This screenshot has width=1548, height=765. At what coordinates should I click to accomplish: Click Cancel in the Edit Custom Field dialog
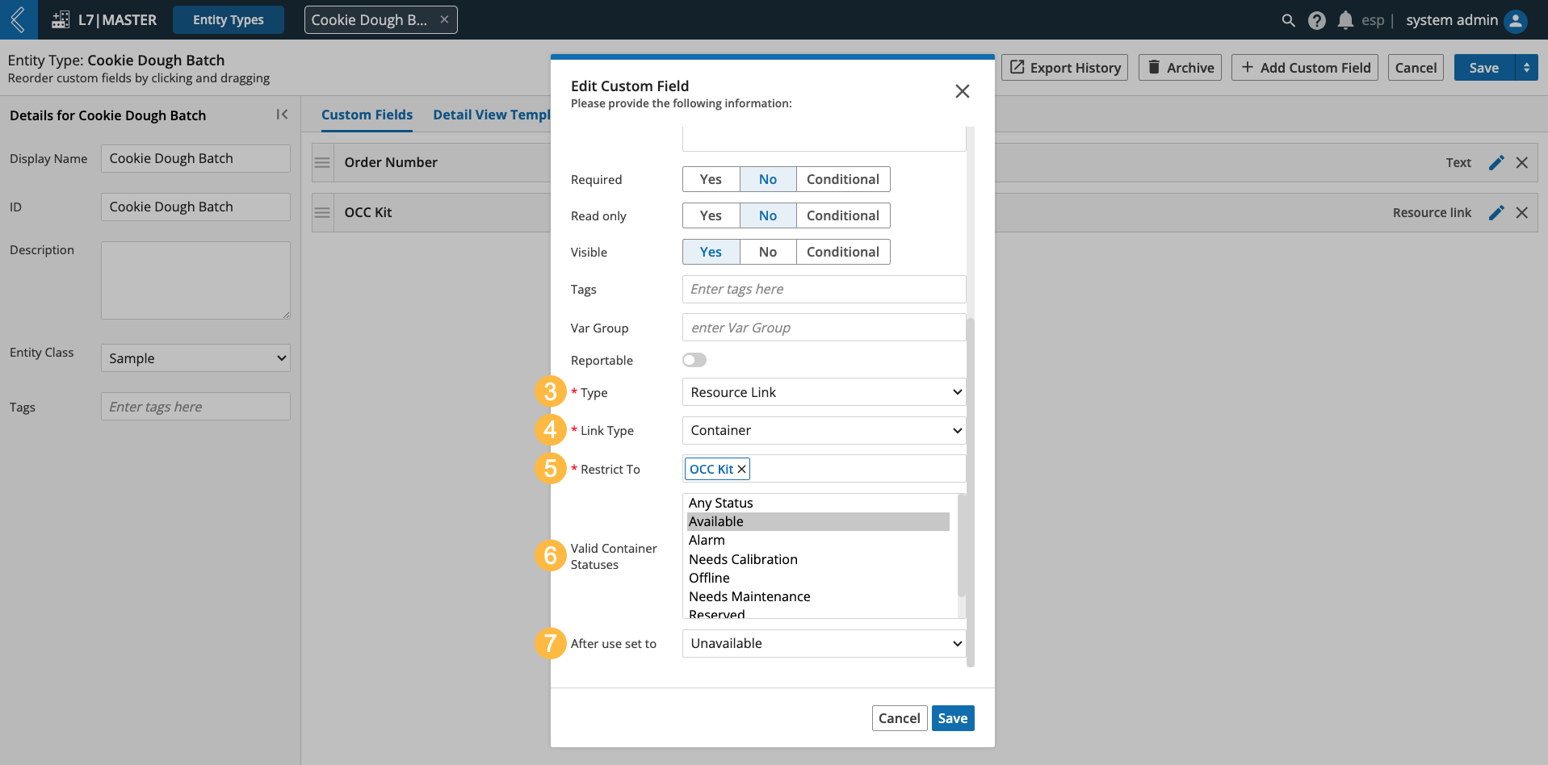[x=900, y=718]
